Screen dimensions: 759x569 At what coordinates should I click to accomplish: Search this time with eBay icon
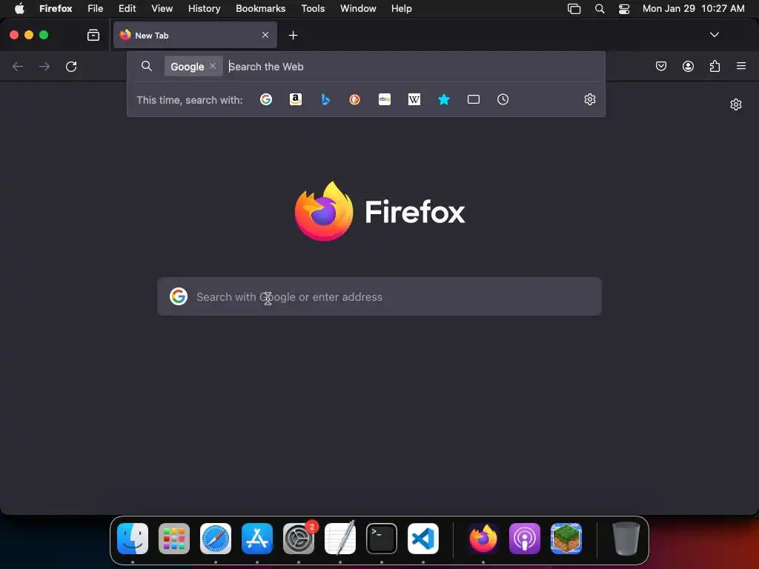(x=385, y=100)
